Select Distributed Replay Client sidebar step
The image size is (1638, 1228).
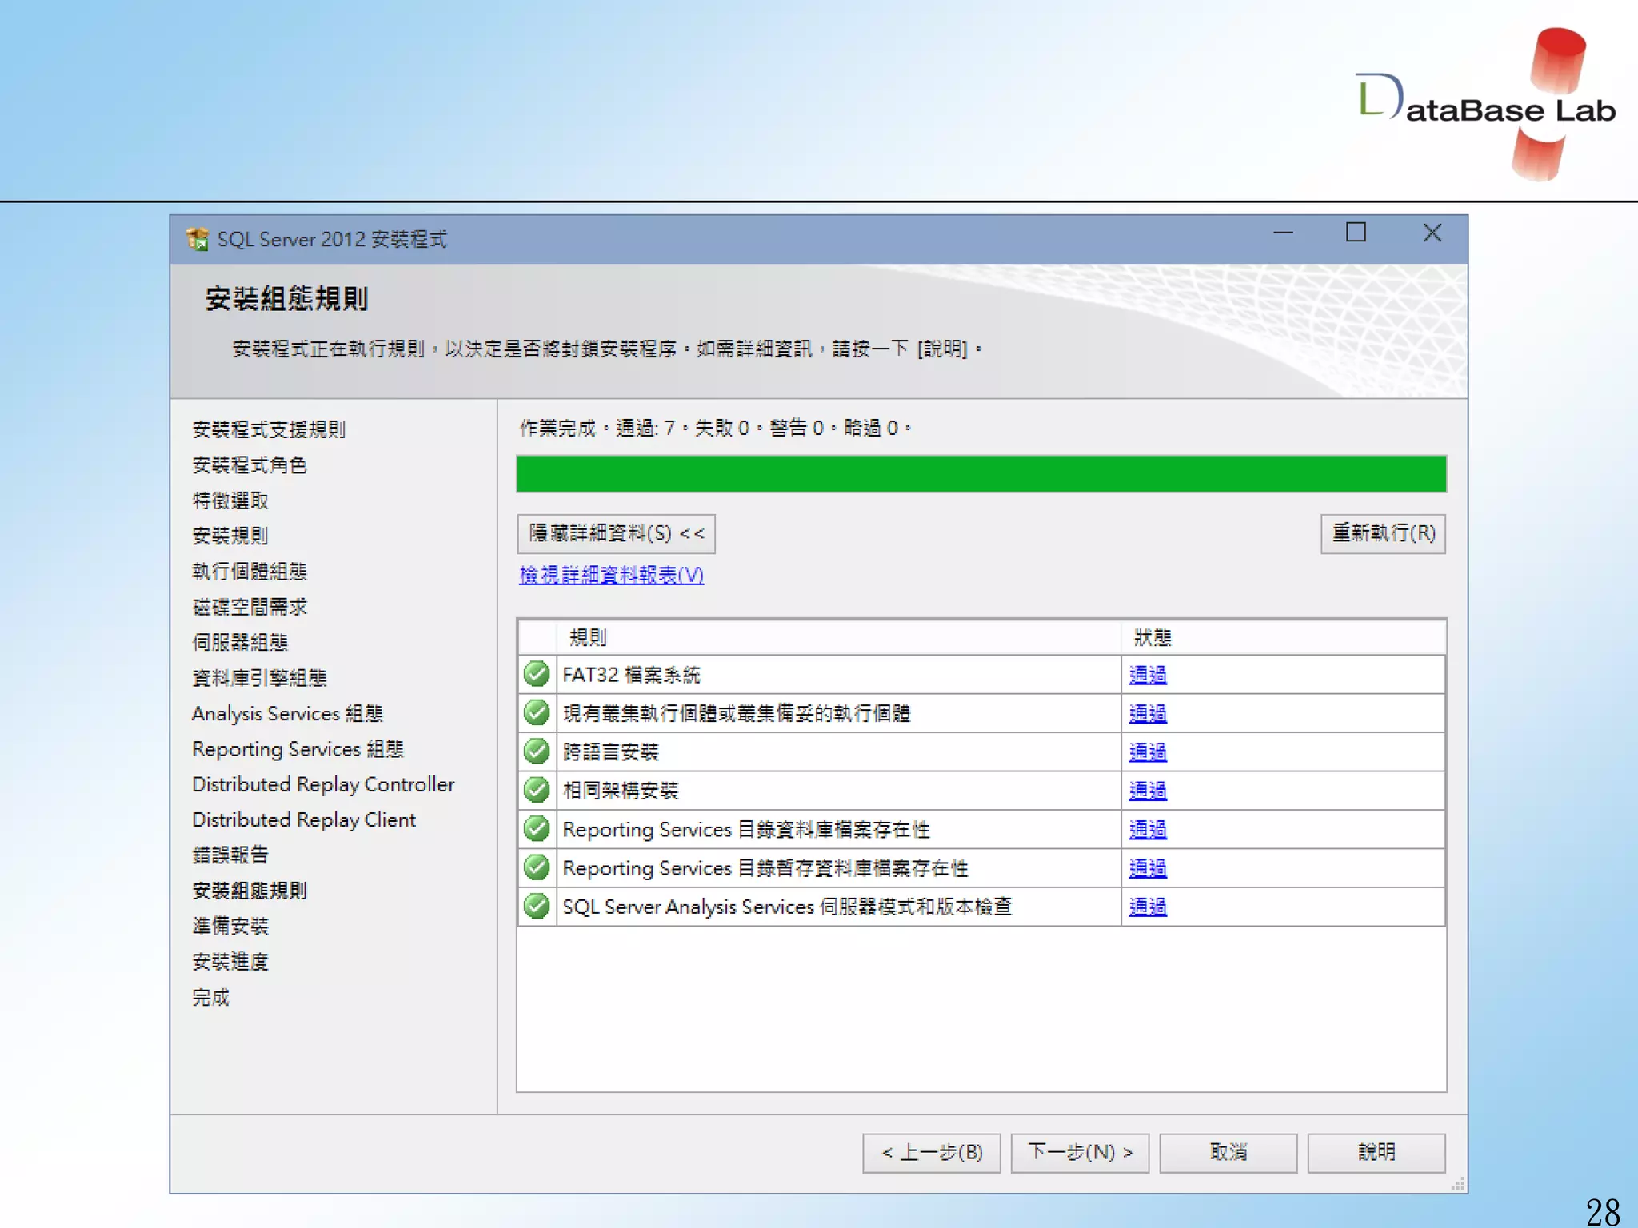(304, 819)
